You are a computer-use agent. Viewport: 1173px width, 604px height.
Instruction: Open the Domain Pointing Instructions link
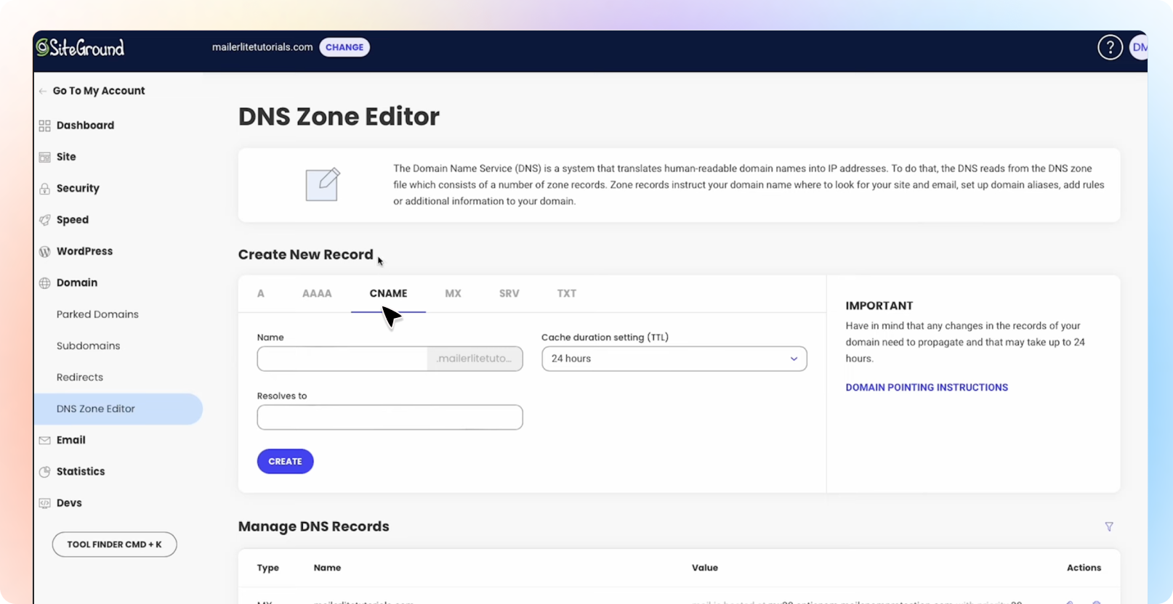click(x=927, y=388)
